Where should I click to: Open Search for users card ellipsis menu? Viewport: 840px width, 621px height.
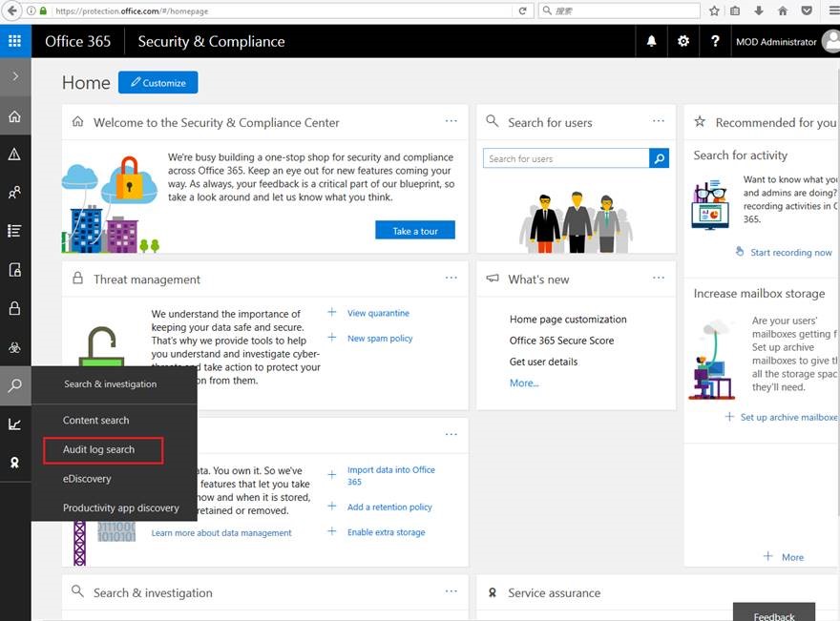point(659,121)
